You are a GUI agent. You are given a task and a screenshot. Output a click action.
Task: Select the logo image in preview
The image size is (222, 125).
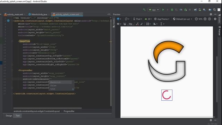pos(166,61)
